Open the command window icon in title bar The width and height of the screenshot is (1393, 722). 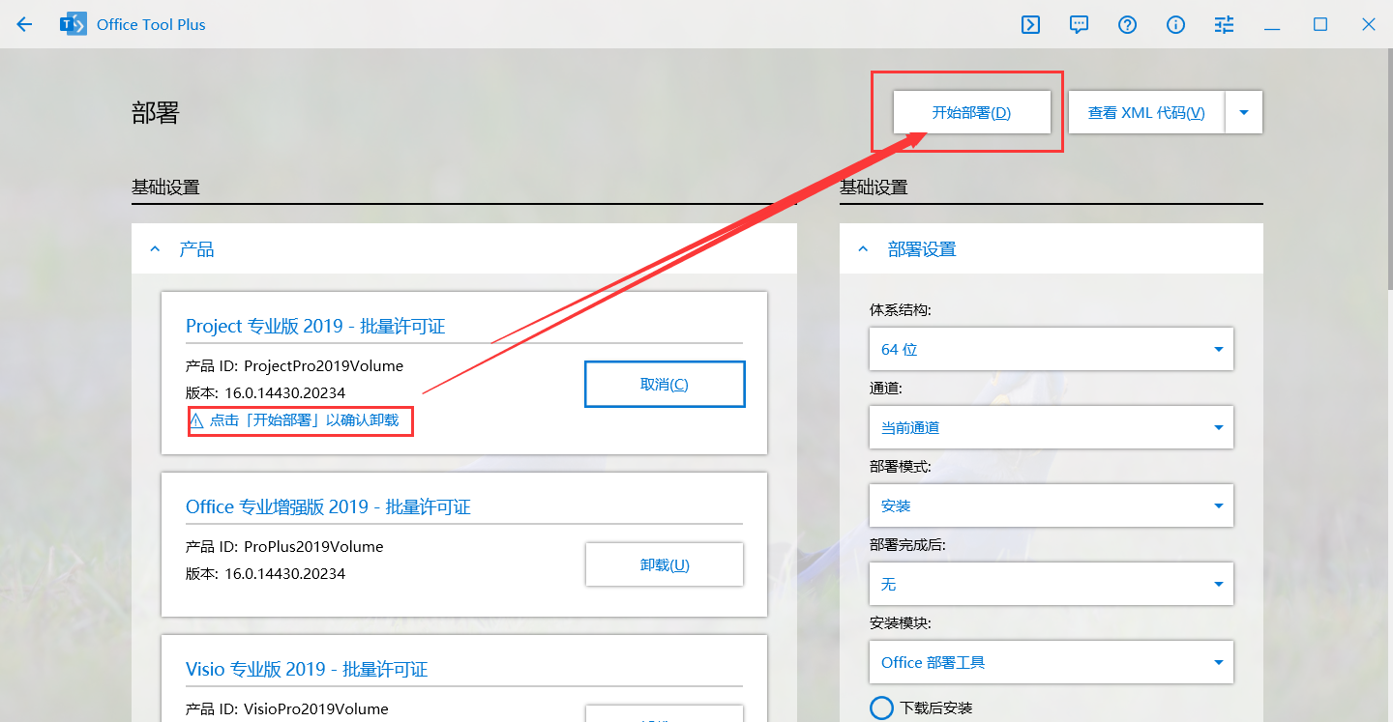point(1030,25)
